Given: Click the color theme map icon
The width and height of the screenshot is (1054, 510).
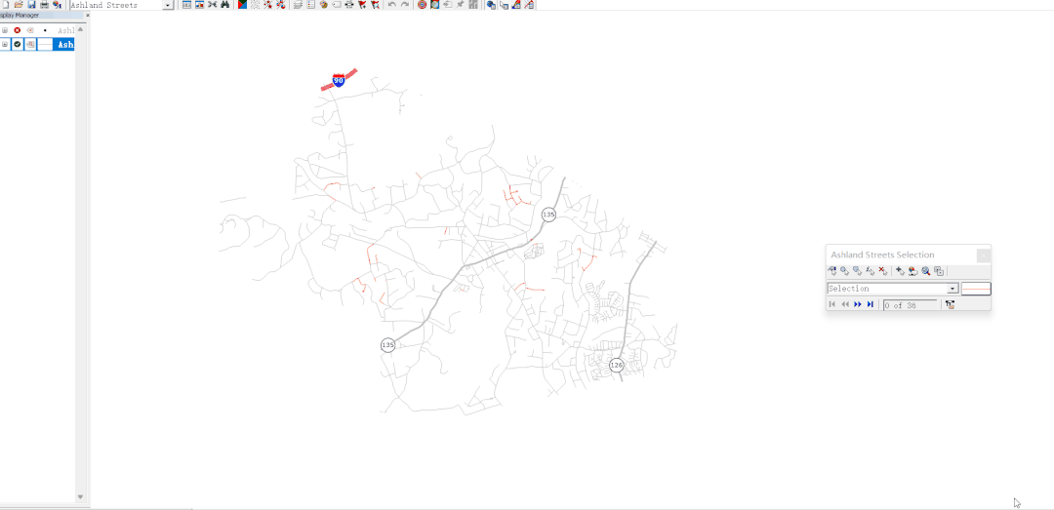Looking at the screenshot, I should (x=243, y=5).
